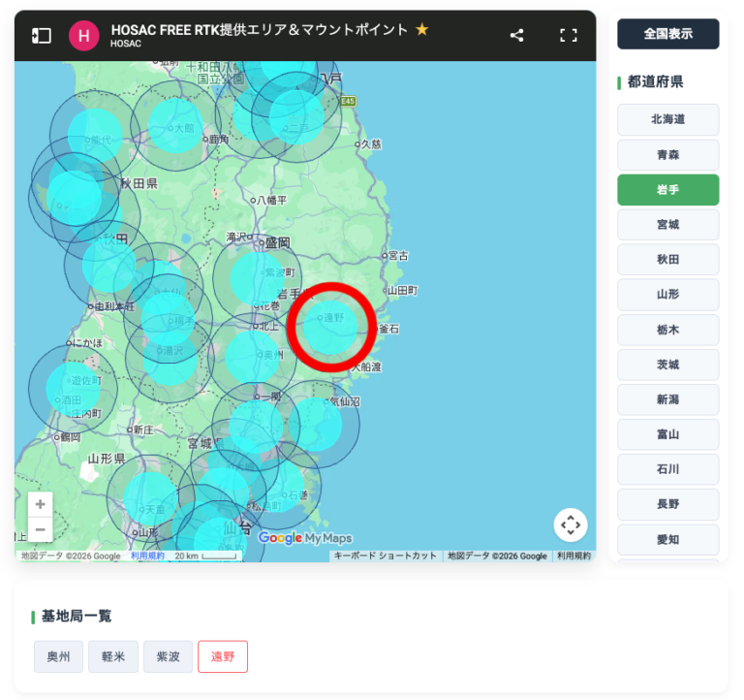The width and height of the screenshot is (744, 700).
Task: Select 秋田 prefecture
Action: (x=668, y=260)
